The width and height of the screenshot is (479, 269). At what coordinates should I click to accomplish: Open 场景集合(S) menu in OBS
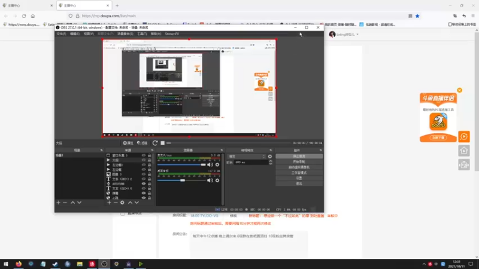coord(125,34)
